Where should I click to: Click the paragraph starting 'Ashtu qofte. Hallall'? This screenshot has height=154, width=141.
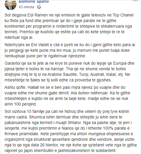(x=68, y=96)
